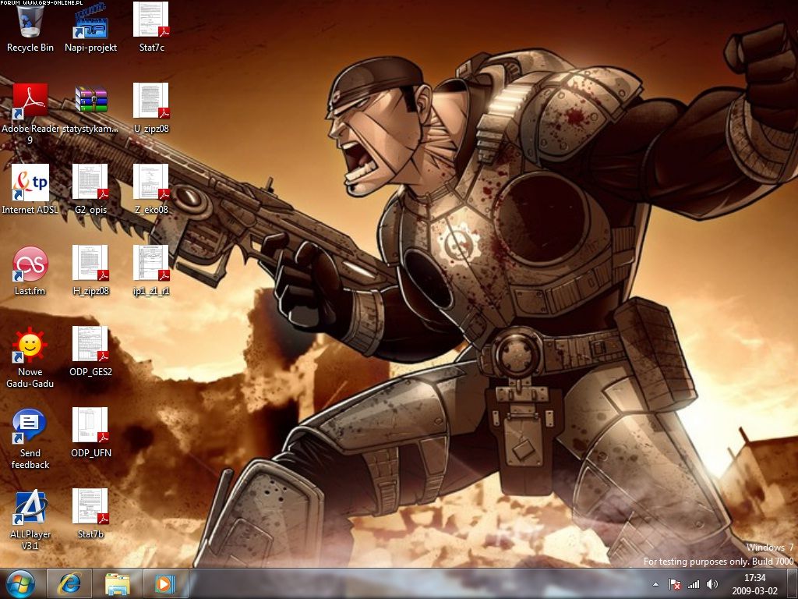Select the statystykam WinRAR archive
Viewport: 798px width, 599px height.
coord(90,101)
